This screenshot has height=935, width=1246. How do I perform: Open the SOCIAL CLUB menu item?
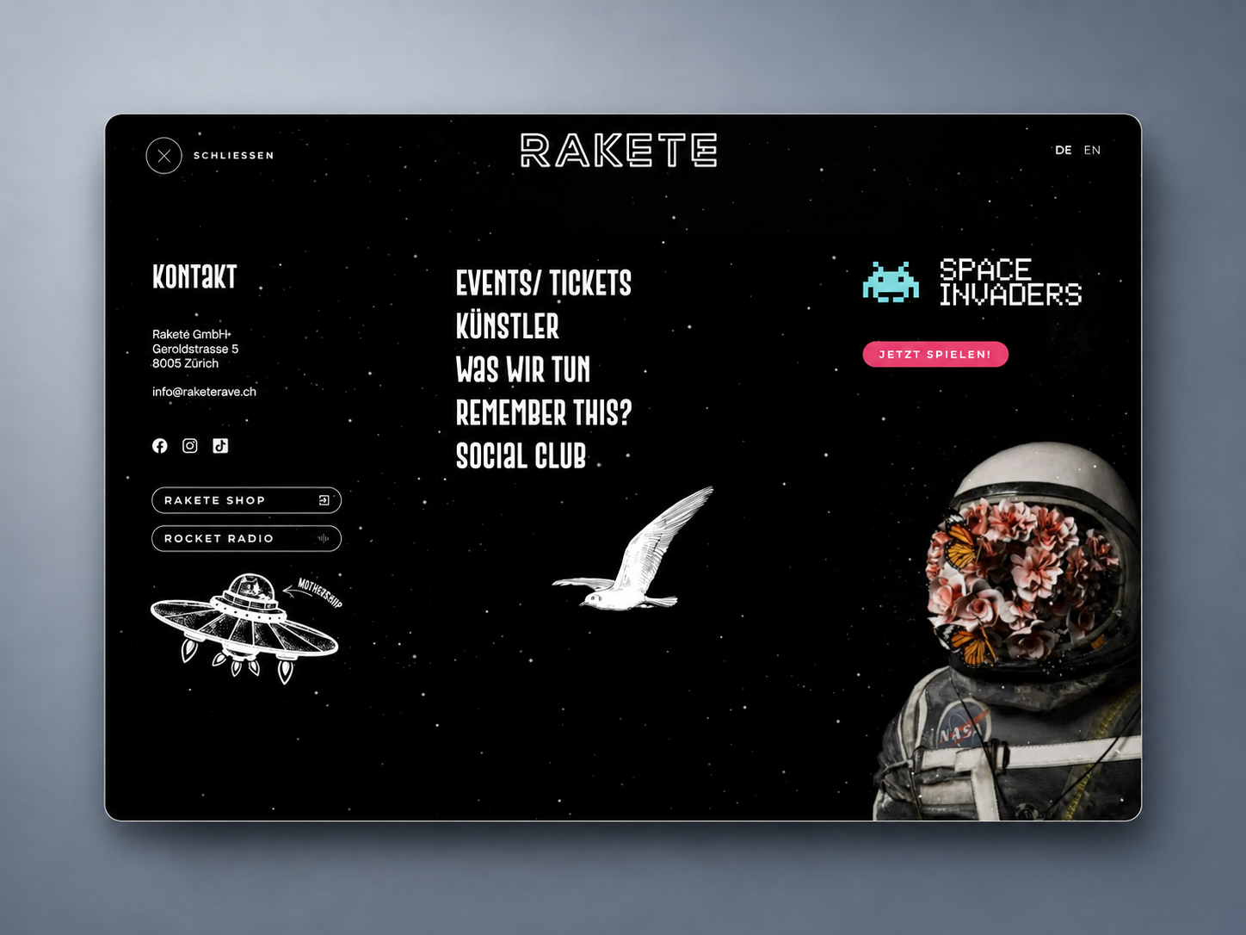point(521,455)
